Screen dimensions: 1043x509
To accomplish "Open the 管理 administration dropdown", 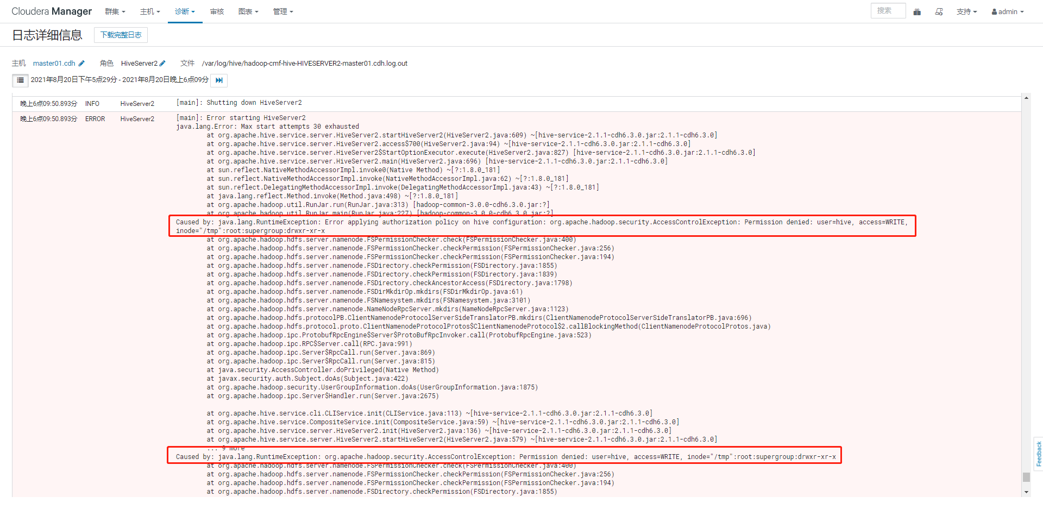I will (283, 11).
